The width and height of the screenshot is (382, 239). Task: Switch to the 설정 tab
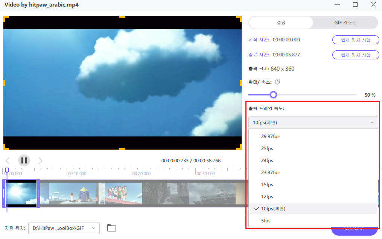[x=281, y=23]
